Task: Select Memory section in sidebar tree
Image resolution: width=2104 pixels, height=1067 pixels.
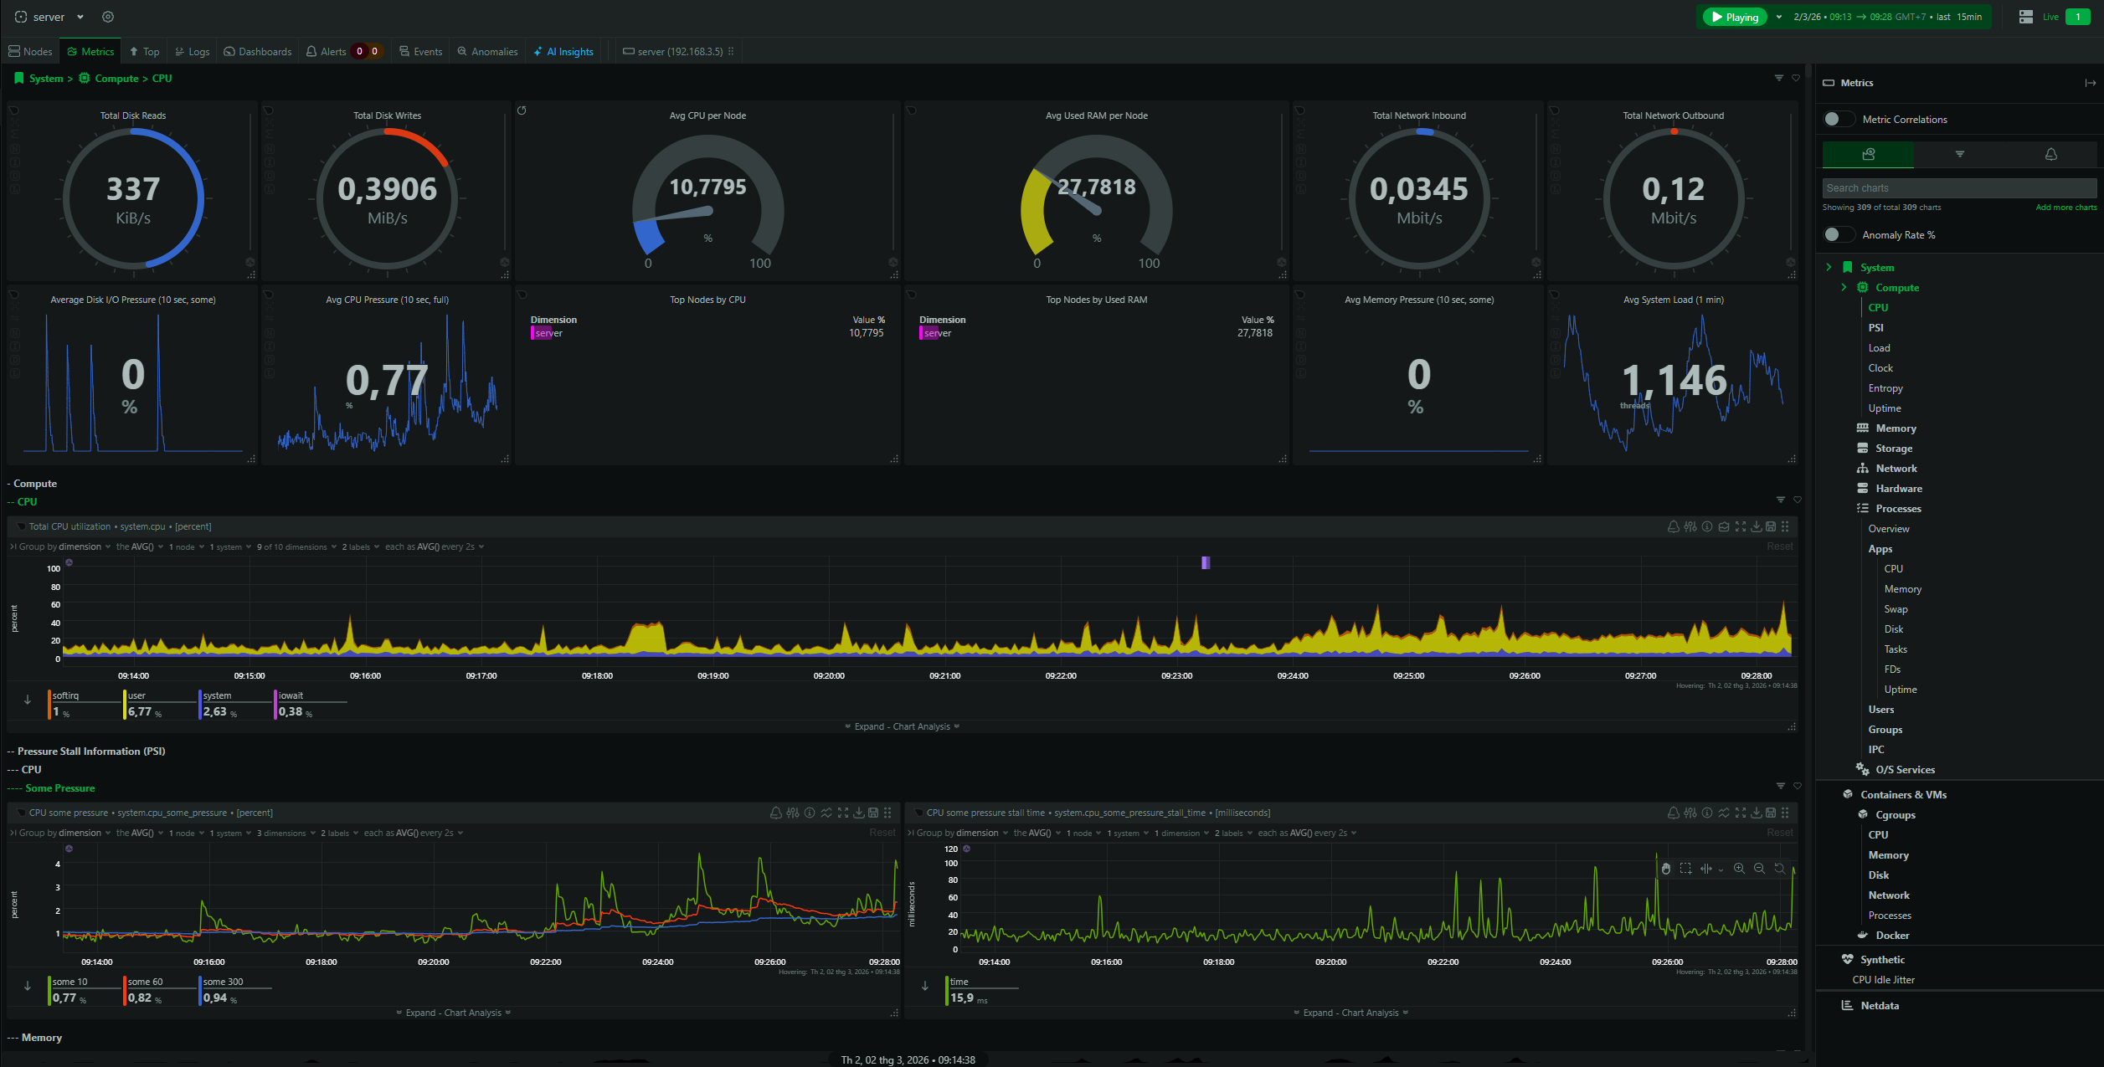Action: [x=1896, y=428]
